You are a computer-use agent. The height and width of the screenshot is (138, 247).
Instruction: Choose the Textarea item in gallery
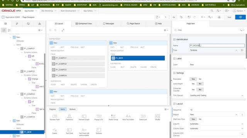[99, 131]
